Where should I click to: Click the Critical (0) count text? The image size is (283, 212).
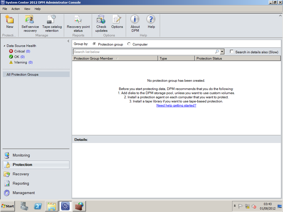tap(22, 51)
